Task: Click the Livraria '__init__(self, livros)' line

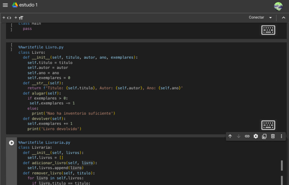Action: [x=53, y=153]
